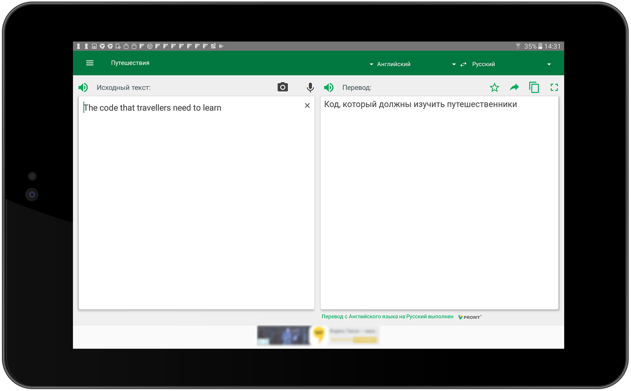Clear the source text with X
Screen dimensions: 631x391
[x=307, y=106]
